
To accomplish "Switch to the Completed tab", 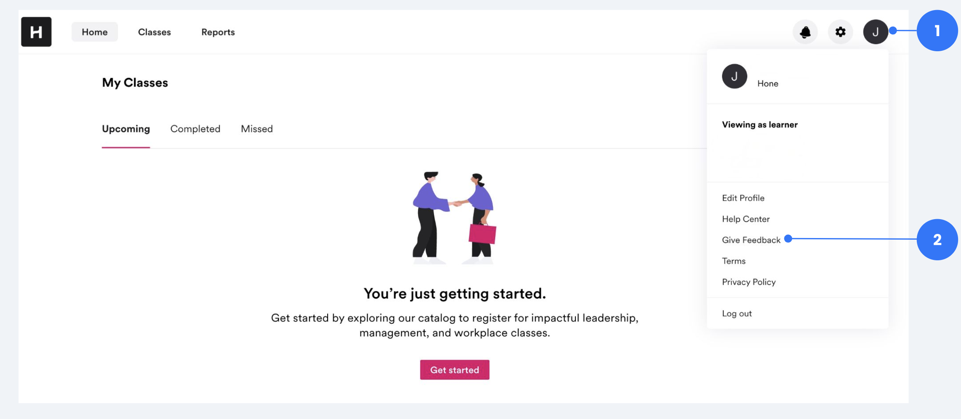I will (x=195, y=129).
